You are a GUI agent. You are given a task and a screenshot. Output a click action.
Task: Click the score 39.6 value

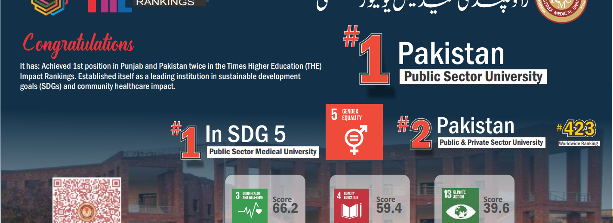coord(496,208)
